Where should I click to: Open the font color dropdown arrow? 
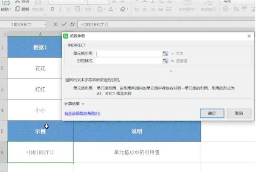pyautogui.click(x=115, y=9)
